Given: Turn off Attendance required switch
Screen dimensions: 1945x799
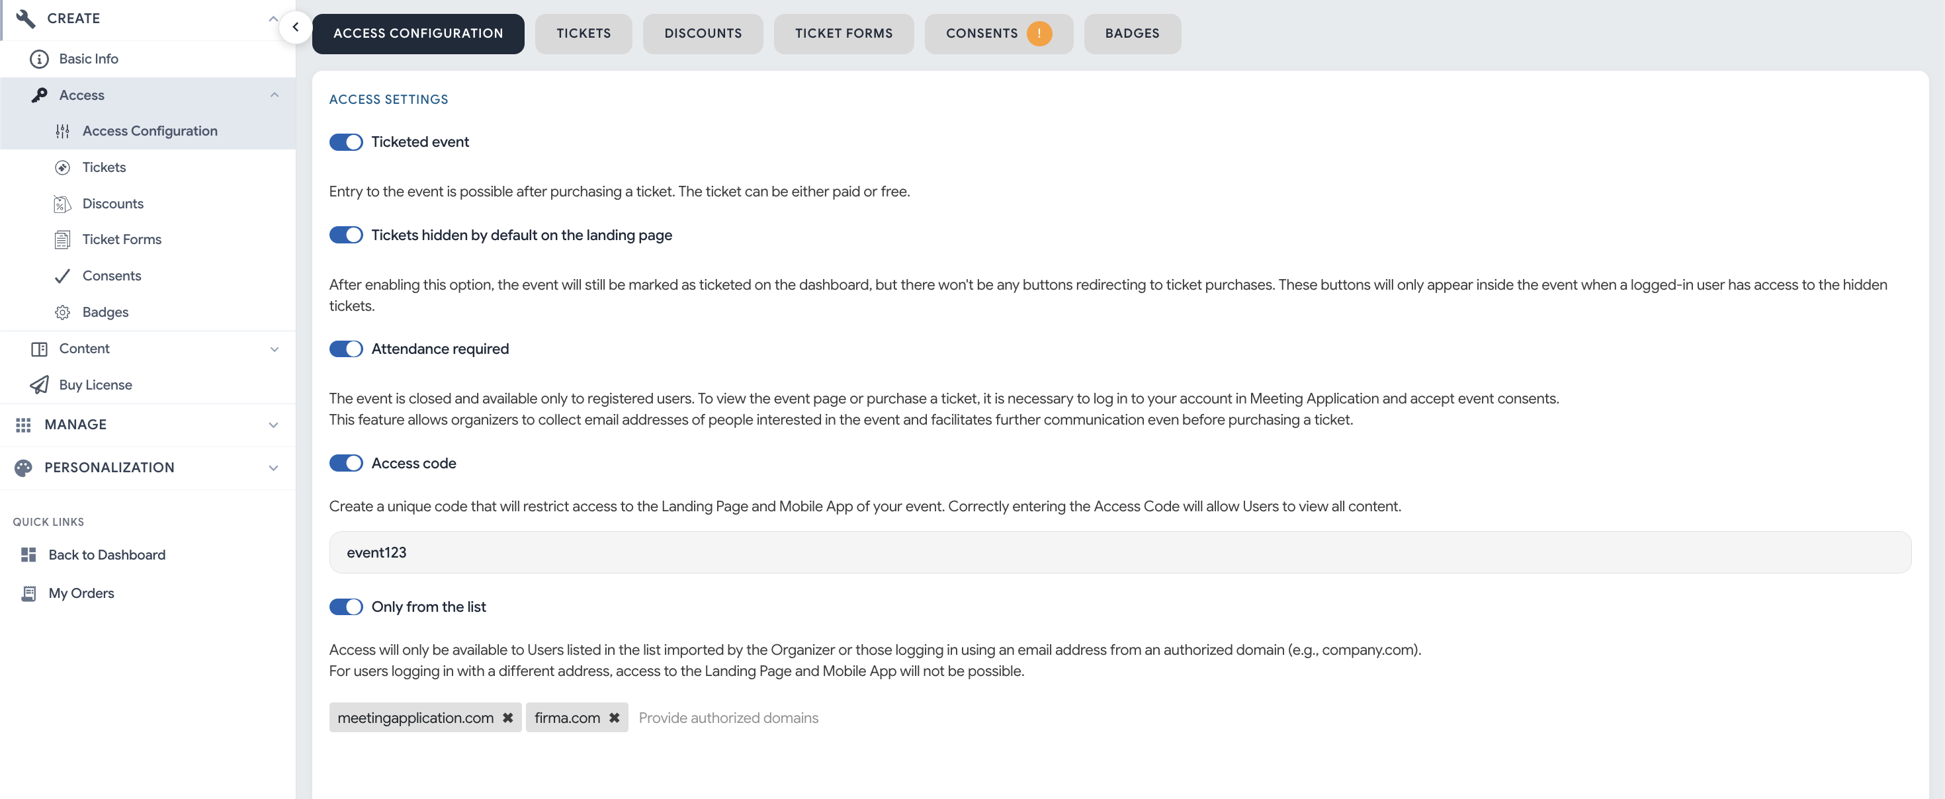Looking at the screenshot, I should pos(346,349).
